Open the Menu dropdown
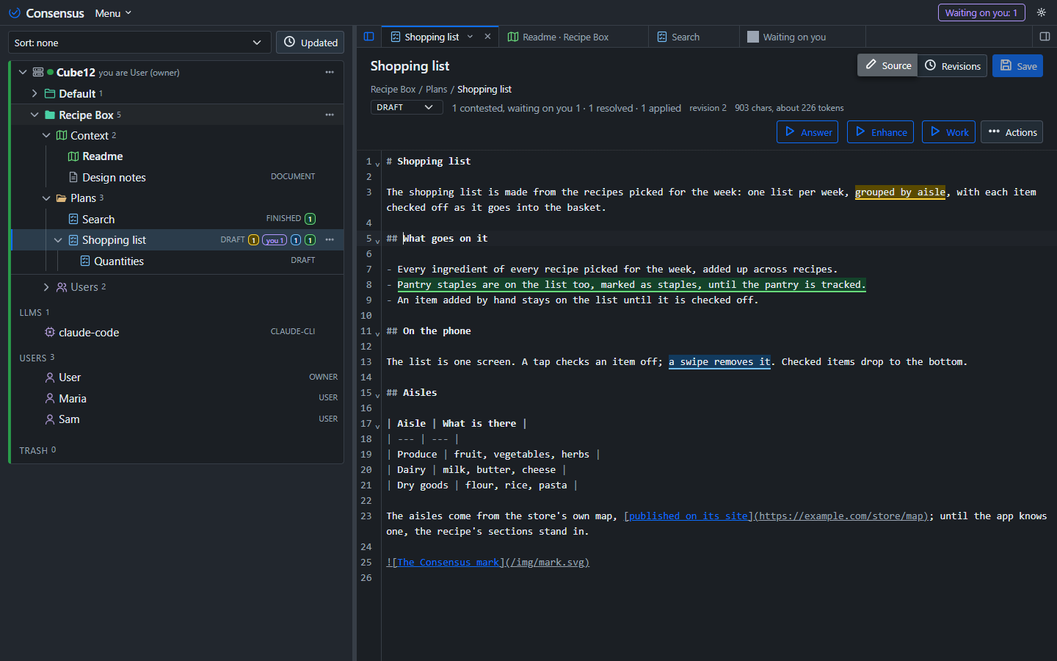Image resolution: width=1057 pixels, height=661 pixels. click(x=113, y=13)
